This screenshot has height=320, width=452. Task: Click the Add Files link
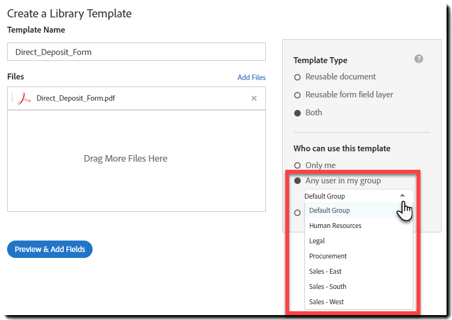coord(252,78)
